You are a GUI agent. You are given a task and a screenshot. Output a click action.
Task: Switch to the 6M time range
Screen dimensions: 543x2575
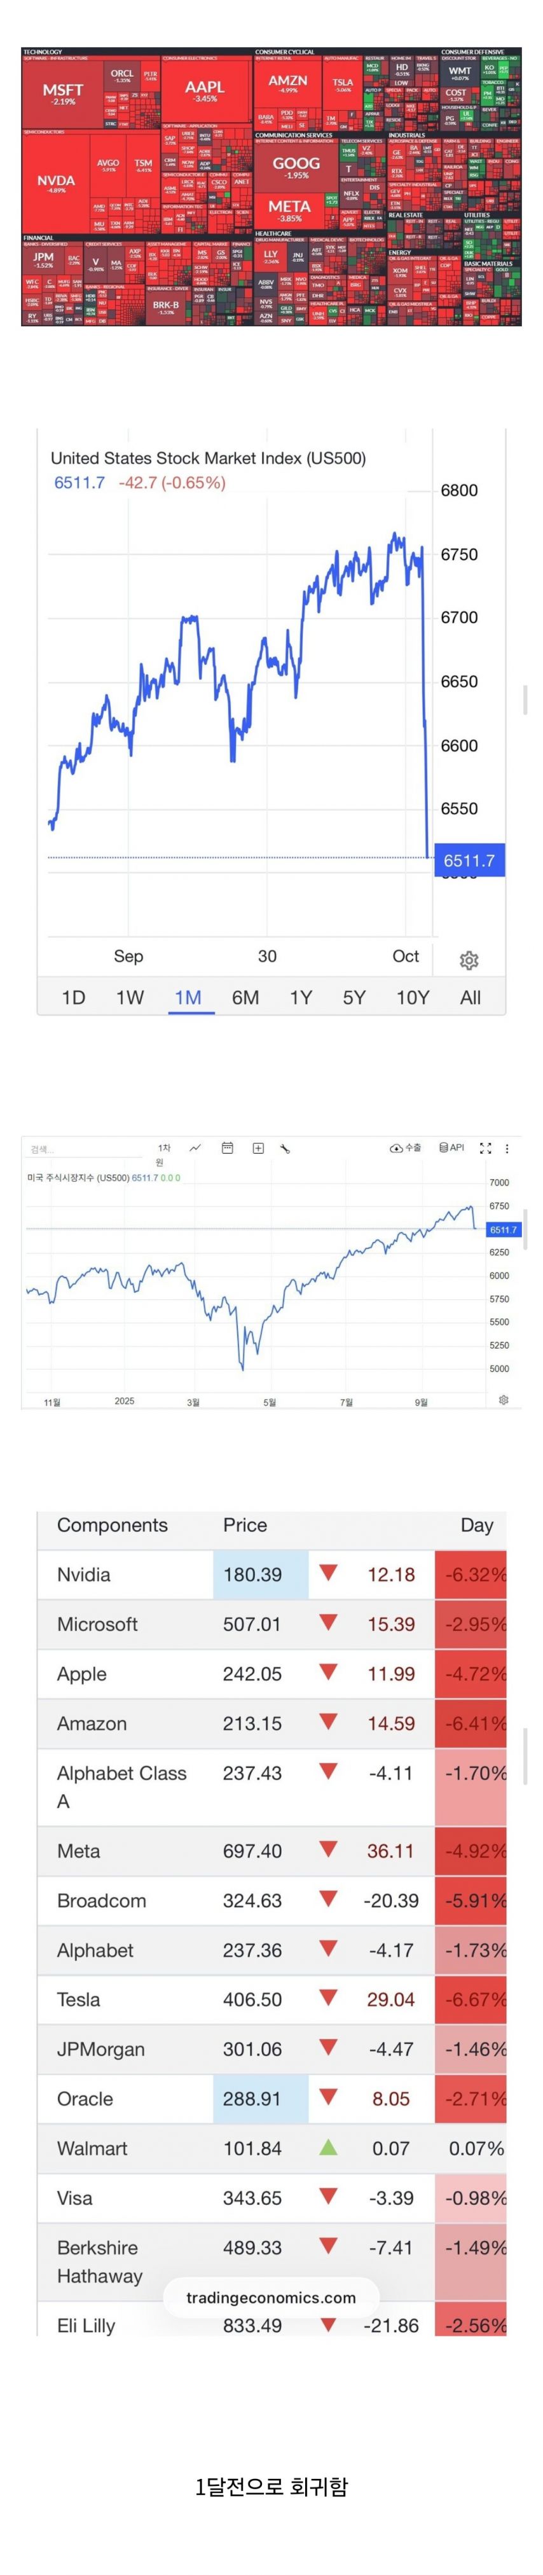click(x=245, y=997)
